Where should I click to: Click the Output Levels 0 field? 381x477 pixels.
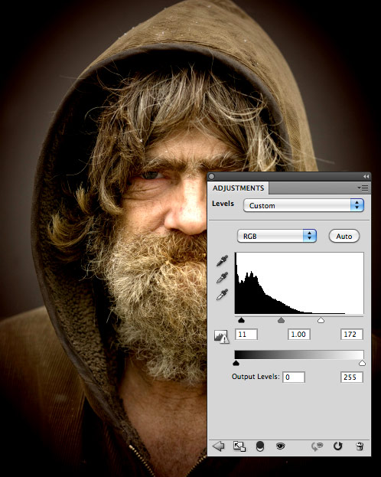pyautogui.click(x=294, y=377)
